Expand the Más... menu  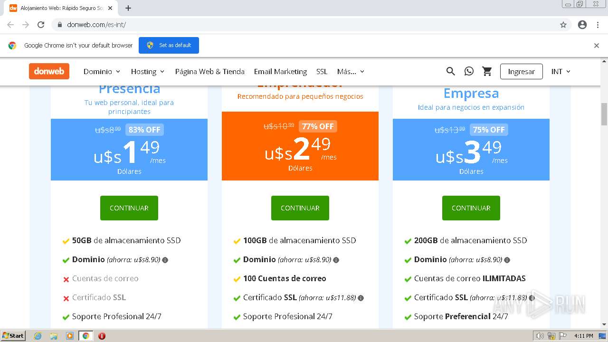tap(351, 71)
